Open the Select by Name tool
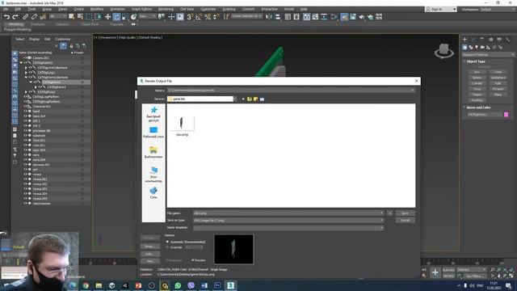This screenshot has height=291, width=517. [80, 17]
